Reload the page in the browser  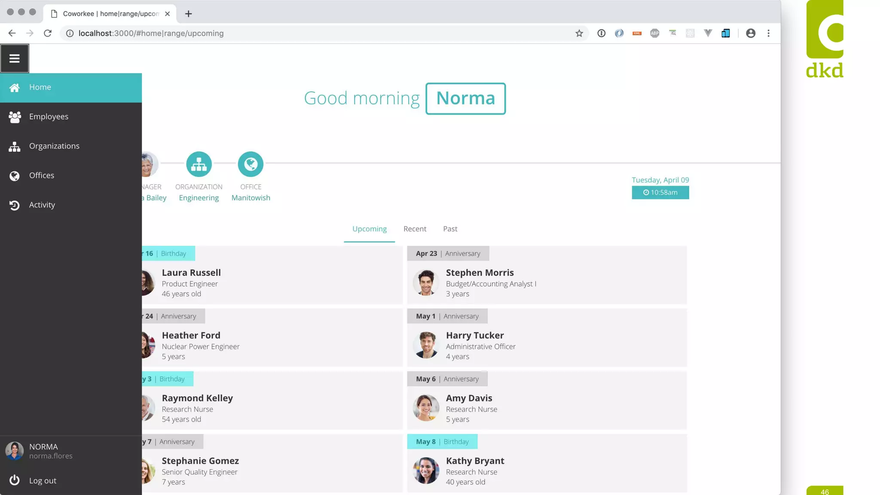tap(48, 34)
